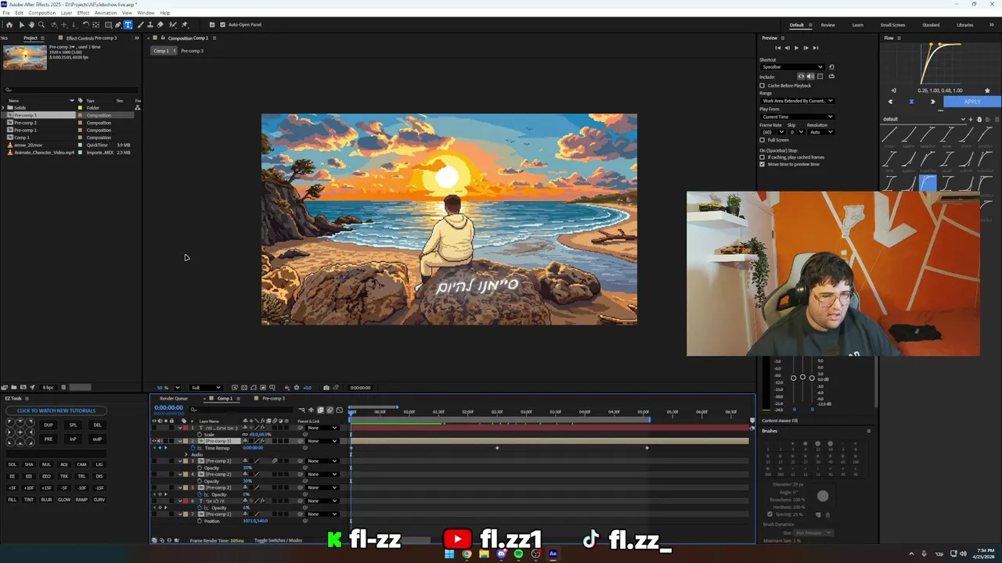Click the Composition Mini-Flowchart icon in timeline

[x=301, y=410]
